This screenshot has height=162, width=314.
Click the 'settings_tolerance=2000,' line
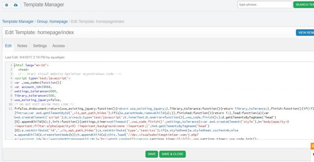pyautogui.click(x=36, y=91)
